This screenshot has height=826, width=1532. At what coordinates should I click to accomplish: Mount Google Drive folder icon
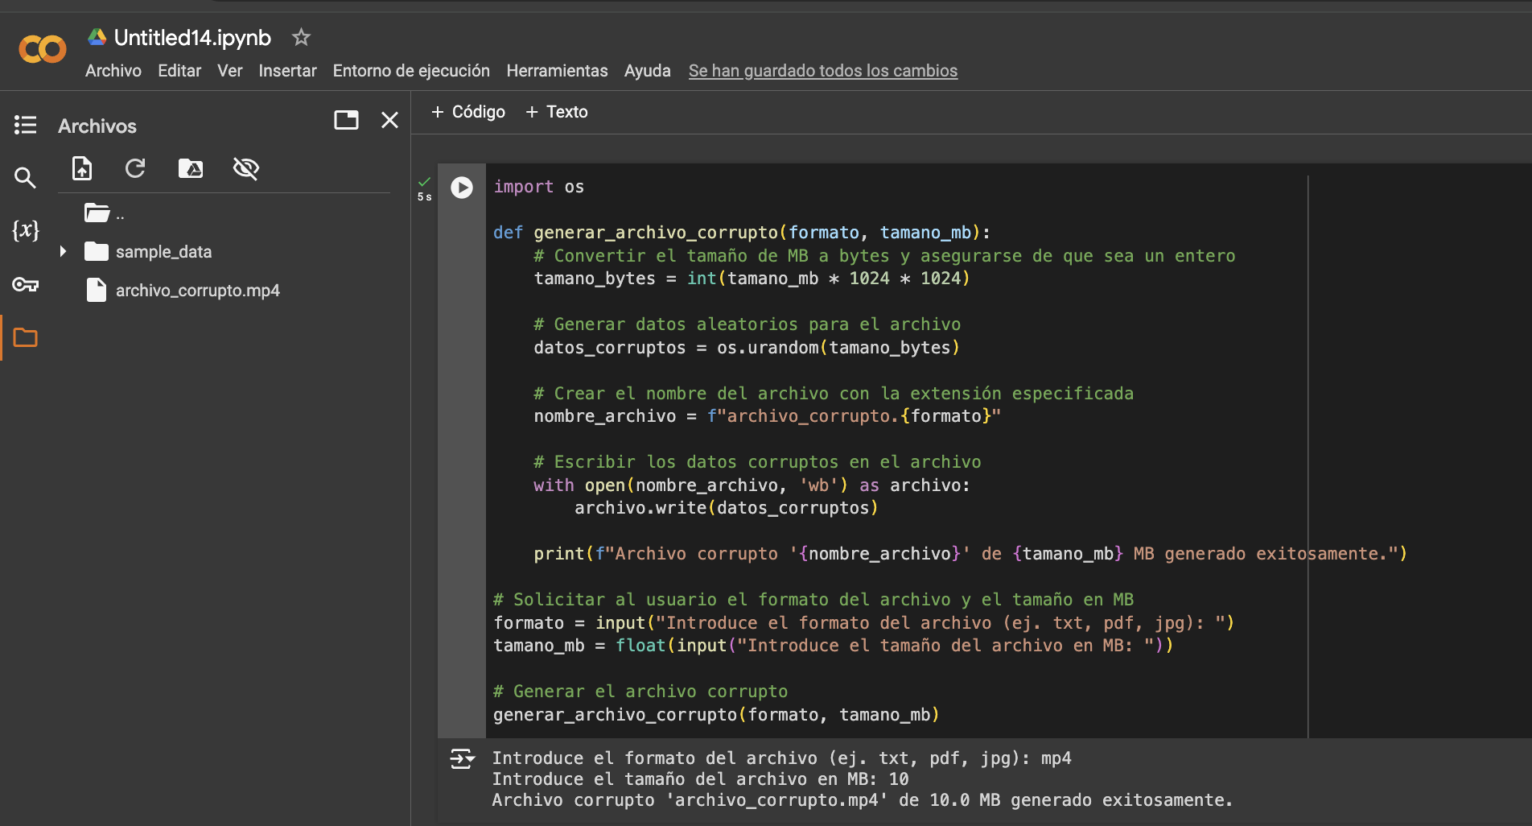191,168
